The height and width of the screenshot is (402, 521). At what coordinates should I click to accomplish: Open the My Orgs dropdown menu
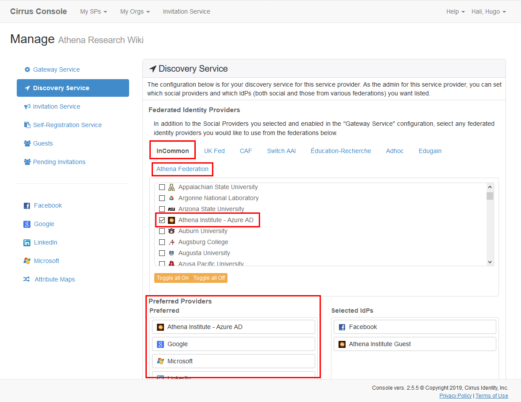[135, 11]
